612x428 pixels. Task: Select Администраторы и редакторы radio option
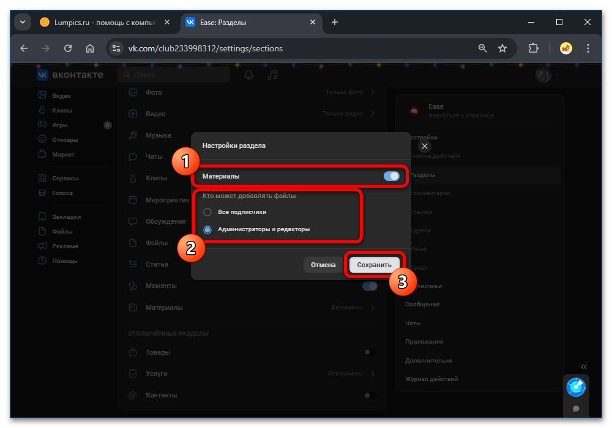click(207, 230)
